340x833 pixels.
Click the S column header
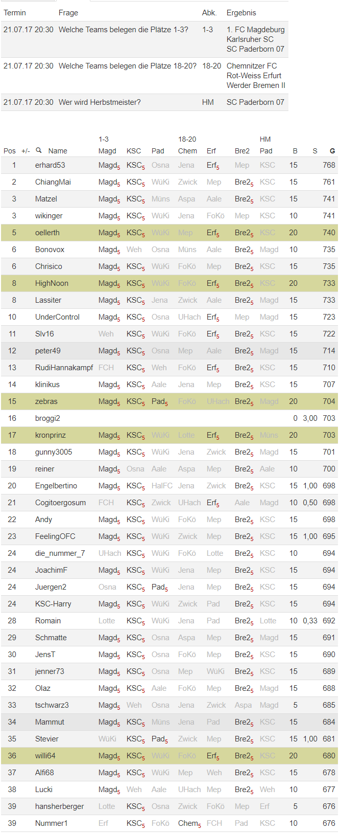tap(315, 151)
